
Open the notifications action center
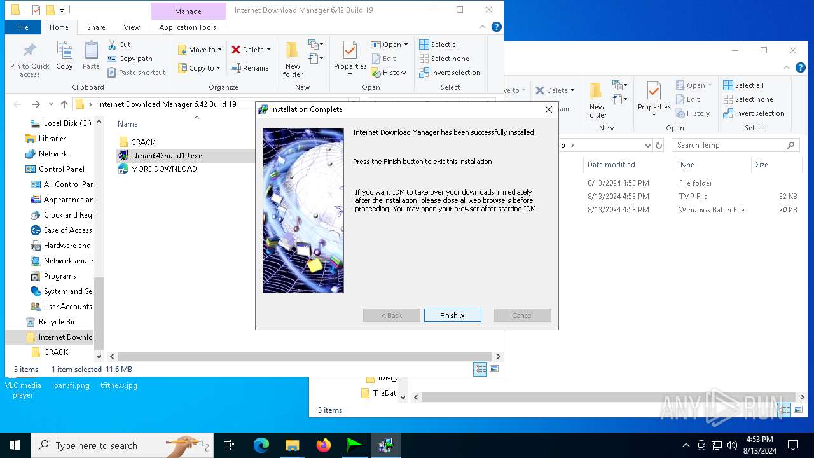coord(793,445)
